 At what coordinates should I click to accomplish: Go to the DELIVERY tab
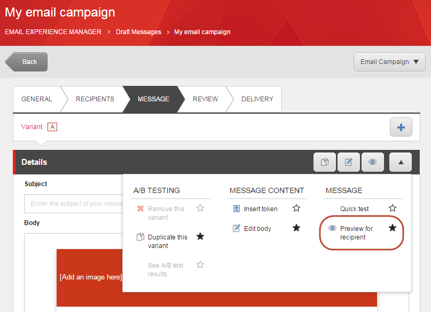pyautogui.click(x=257, y=99)
